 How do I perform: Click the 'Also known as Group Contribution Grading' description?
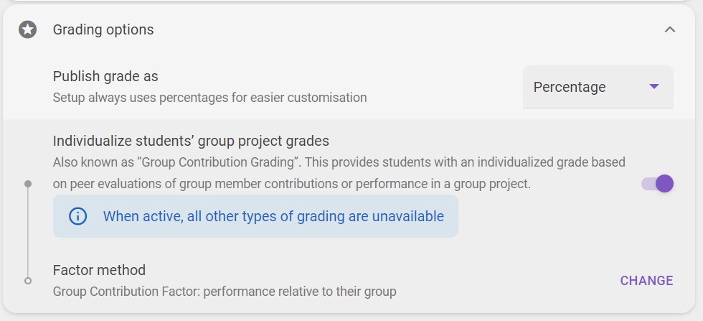[x=339, y=173]
